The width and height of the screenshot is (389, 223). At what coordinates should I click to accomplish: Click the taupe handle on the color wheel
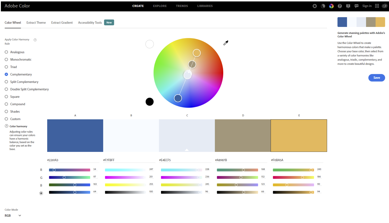click(x=192, y=64)
